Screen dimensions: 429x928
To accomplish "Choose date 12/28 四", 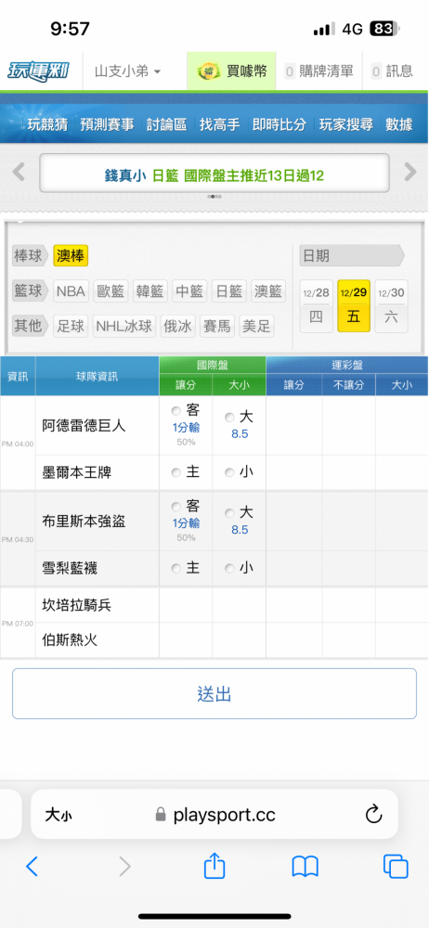I will click(x=317, y=306).
